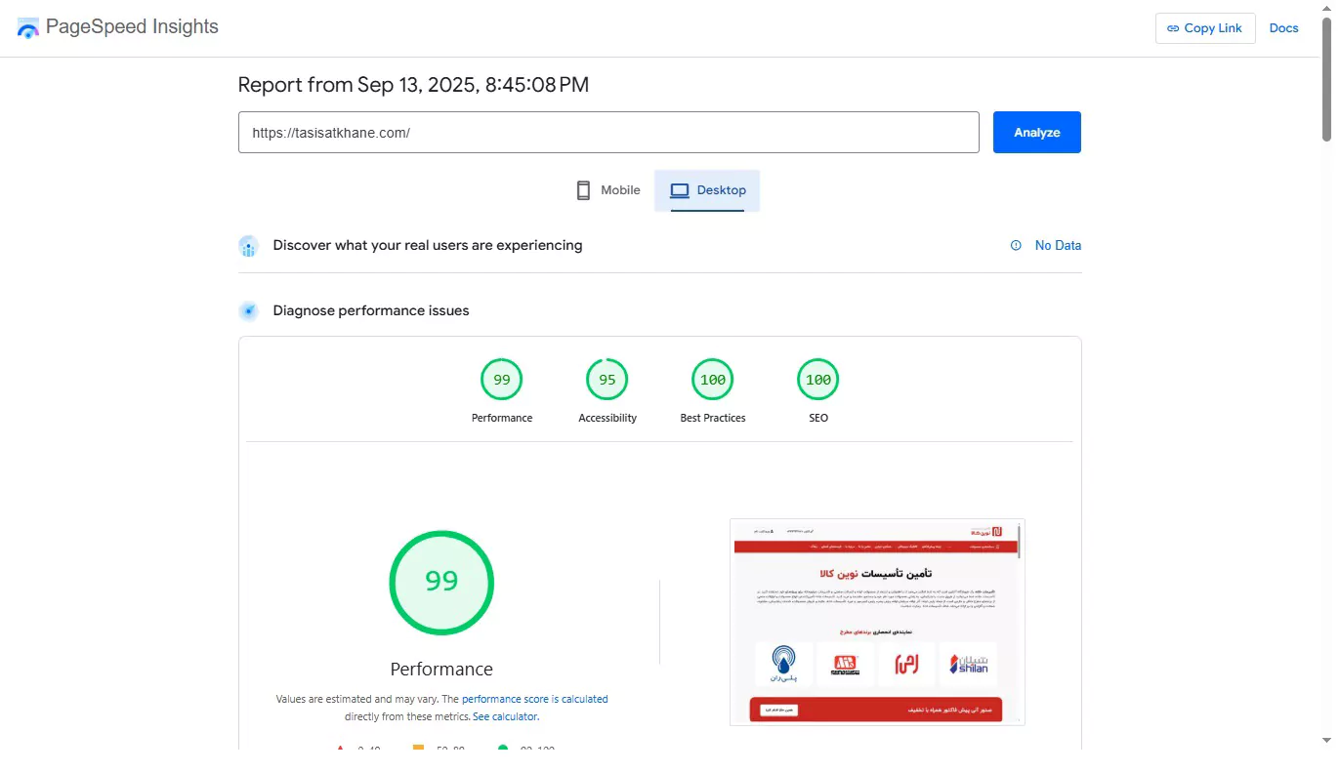Click the PageSpeed Insights logo icon
The width and height of the screenshot is (1340, 773).
pos(28,27)
